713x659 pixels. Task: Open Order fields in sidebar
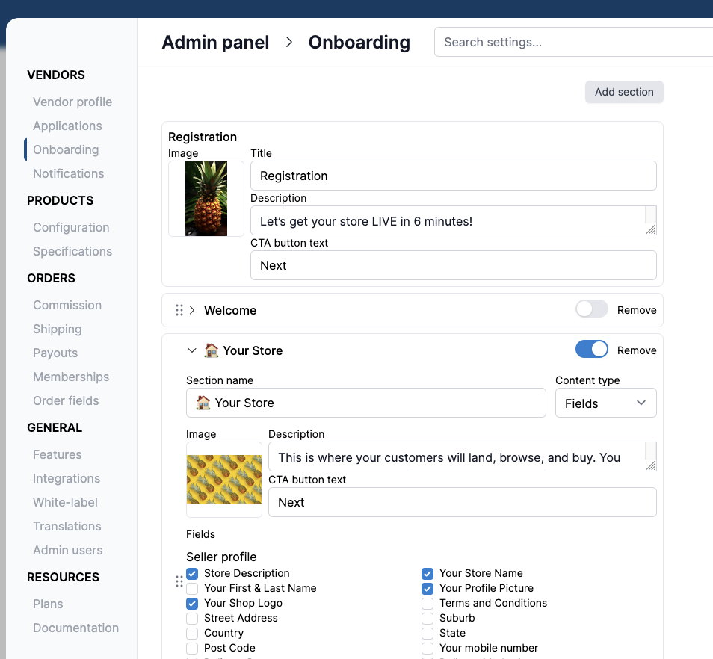point(66,400)
